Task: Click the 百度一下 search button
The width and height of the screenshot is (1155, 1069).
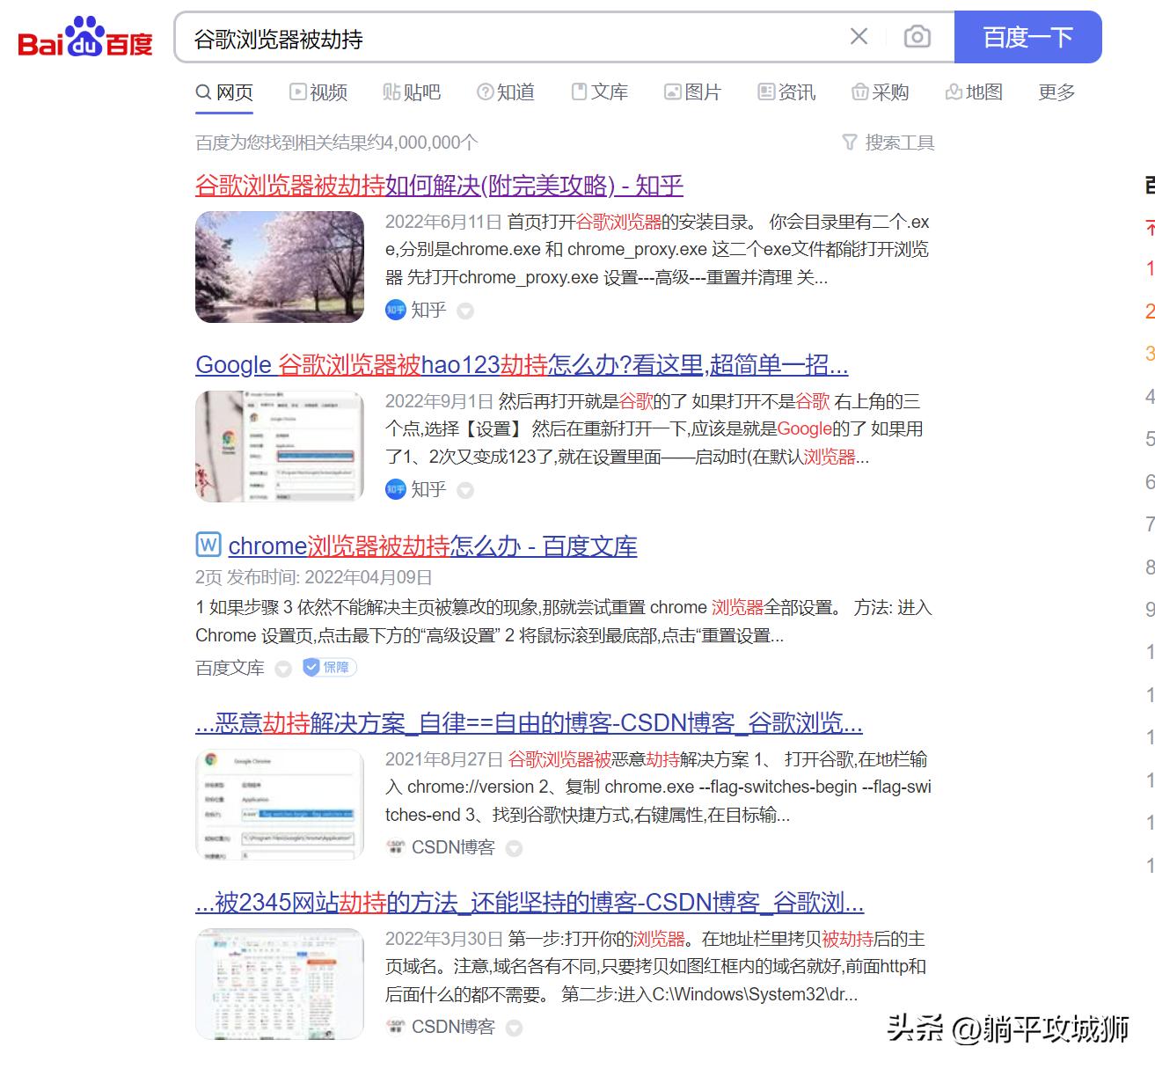Action: point(1027,36)
